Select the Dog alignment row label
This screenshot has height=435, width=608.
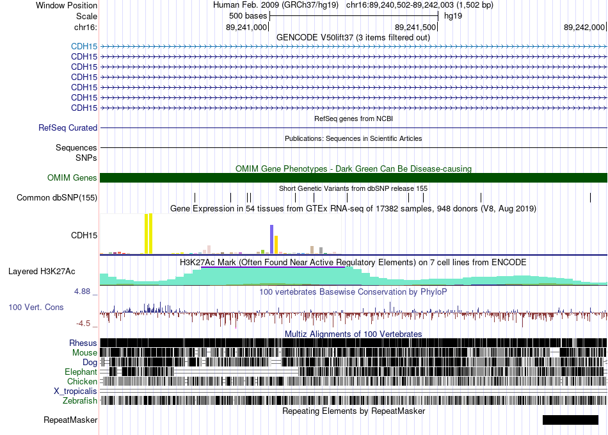(90, 363)
